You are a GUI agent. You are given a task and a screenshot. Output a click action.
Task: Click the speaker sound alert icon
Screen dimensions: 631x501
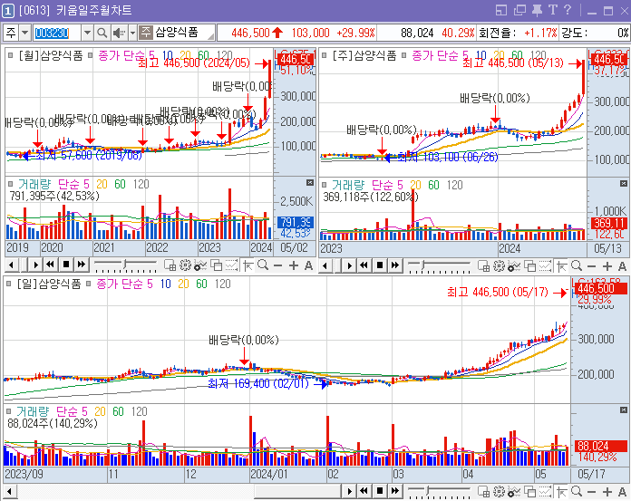119,33
